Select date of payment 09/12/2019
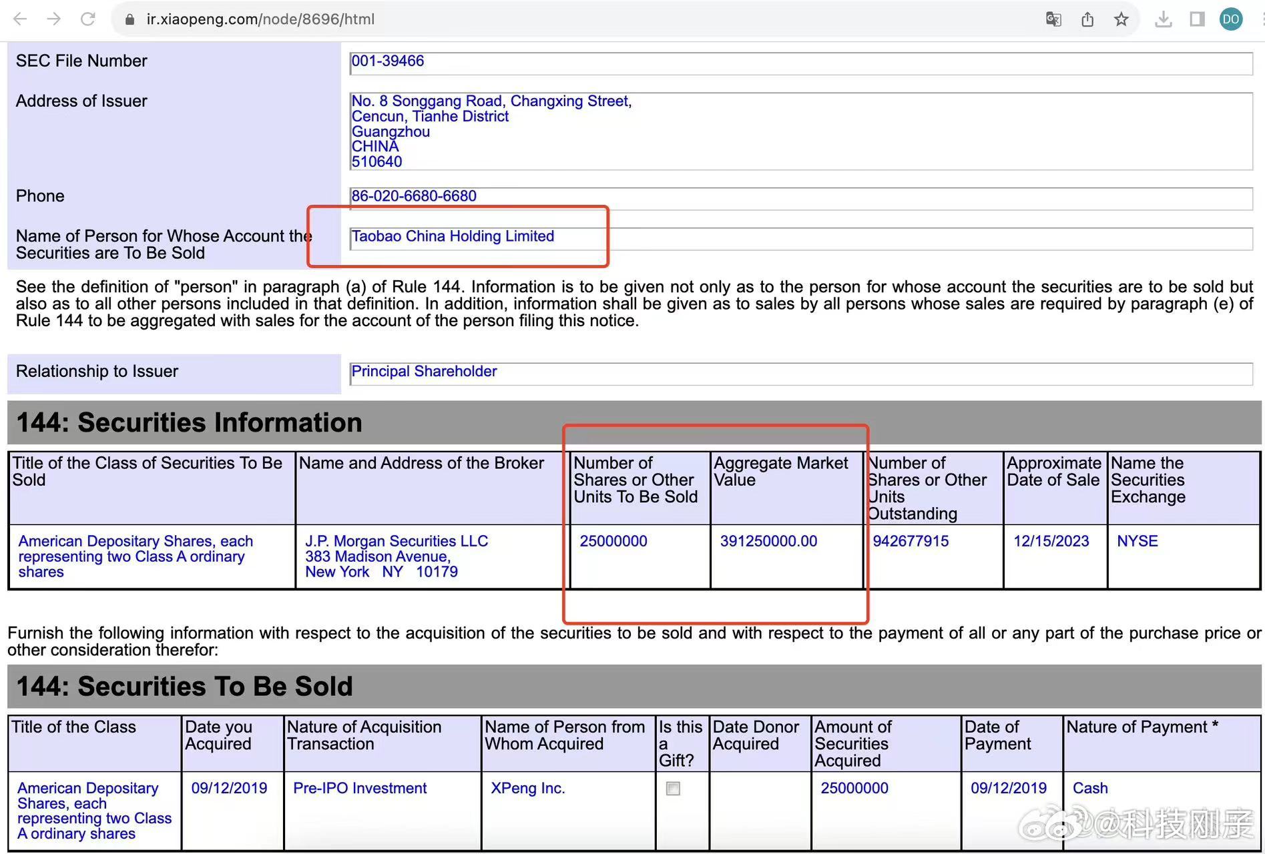 [x=1009, y=788]
